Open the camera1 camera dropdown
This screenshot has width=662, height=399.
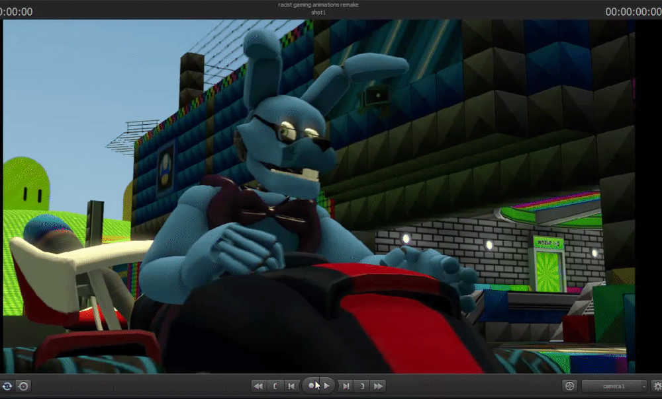click(x=614, y=386)
